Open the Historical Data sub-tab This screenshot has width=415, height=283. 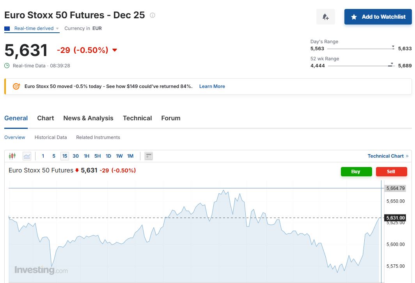51,137
